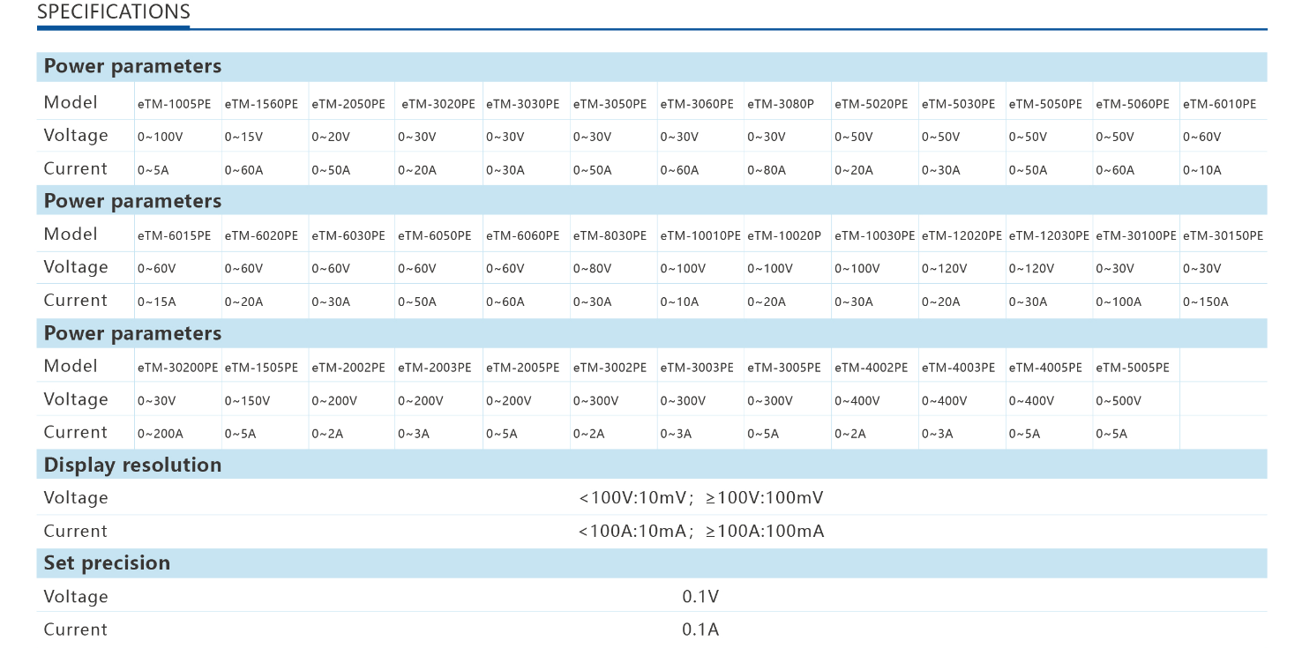This screenshot has height=648, width=1302.
Task: Select model name eTM-5020PE
Action: click(x=872, y=104)
